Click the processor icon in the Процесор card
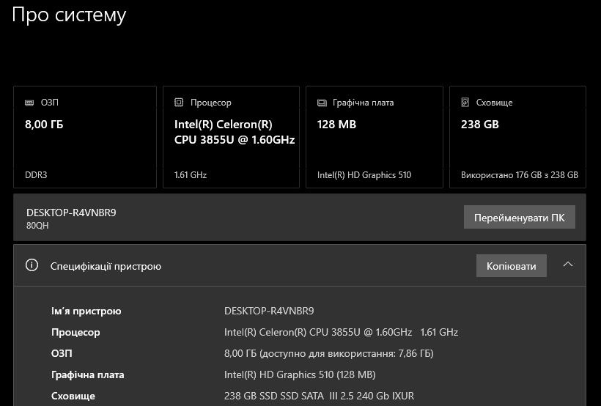This screenshot has width=601, height=406. point(179,103)
